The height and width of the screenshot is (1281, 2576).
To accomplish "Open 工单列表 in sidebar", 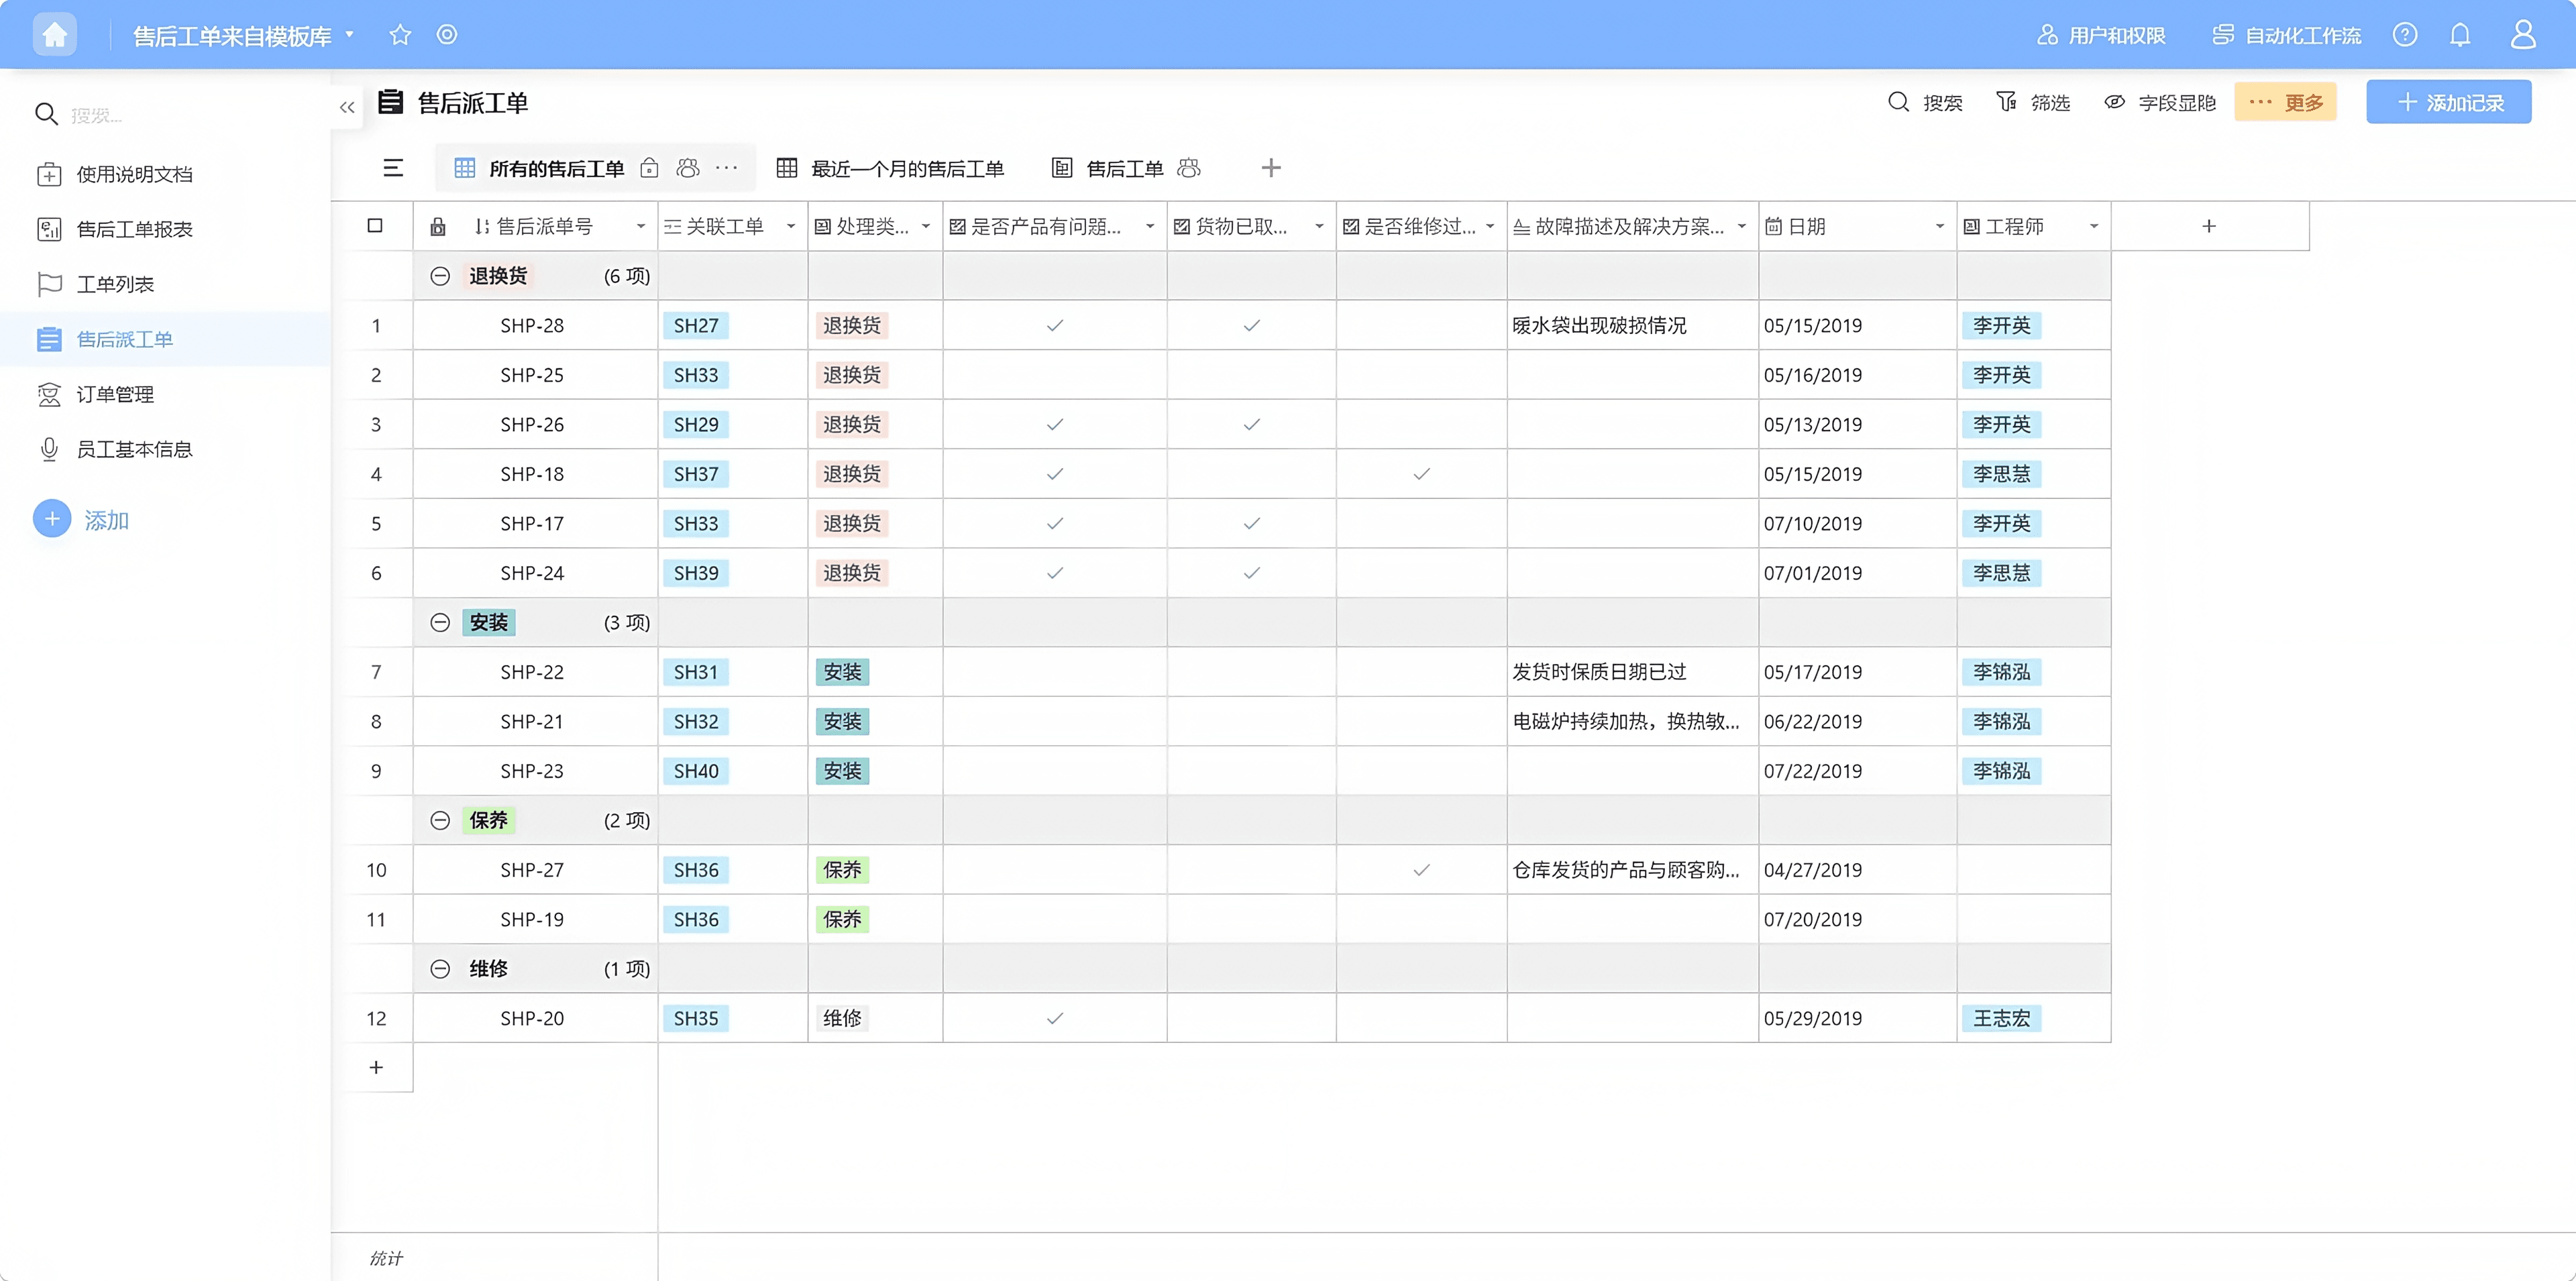I will 95,284.
